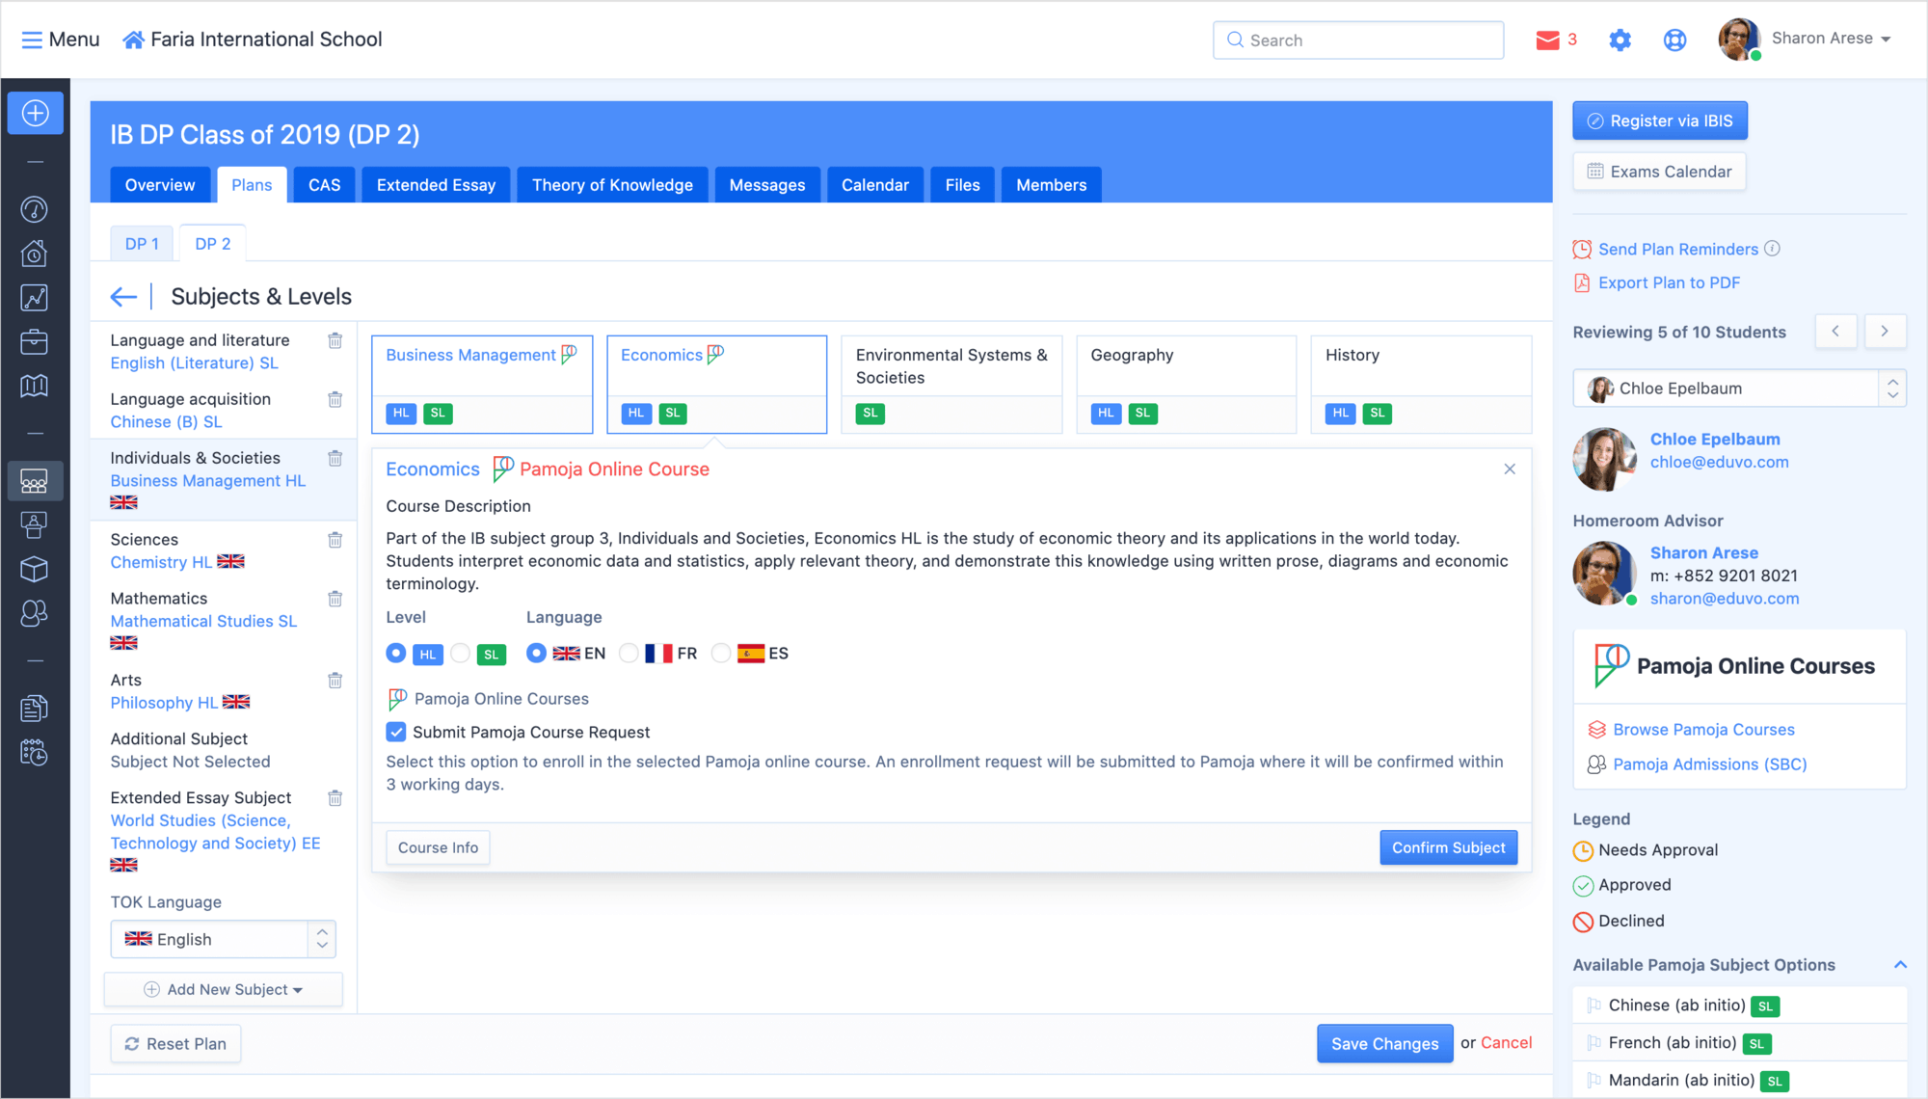Delete the Mathematics subject
Screen dimensions: 1928x1099
point(335,599)
